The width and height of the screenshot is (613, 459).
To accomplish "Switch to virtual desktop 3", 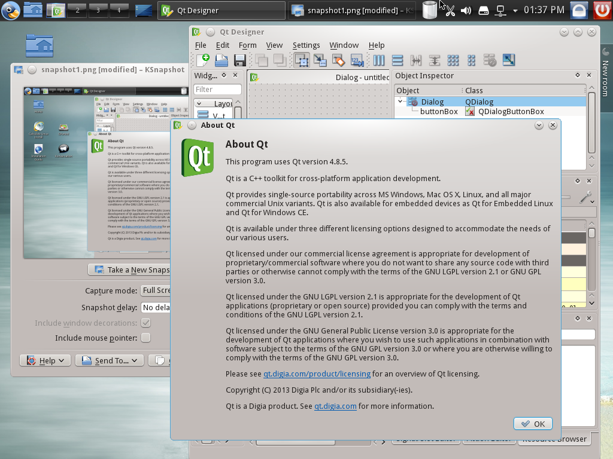I will 98,10.
